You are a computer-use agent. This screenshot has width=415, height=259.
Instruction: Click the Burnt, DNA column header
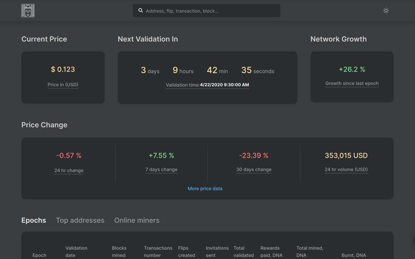coord(353,255)
